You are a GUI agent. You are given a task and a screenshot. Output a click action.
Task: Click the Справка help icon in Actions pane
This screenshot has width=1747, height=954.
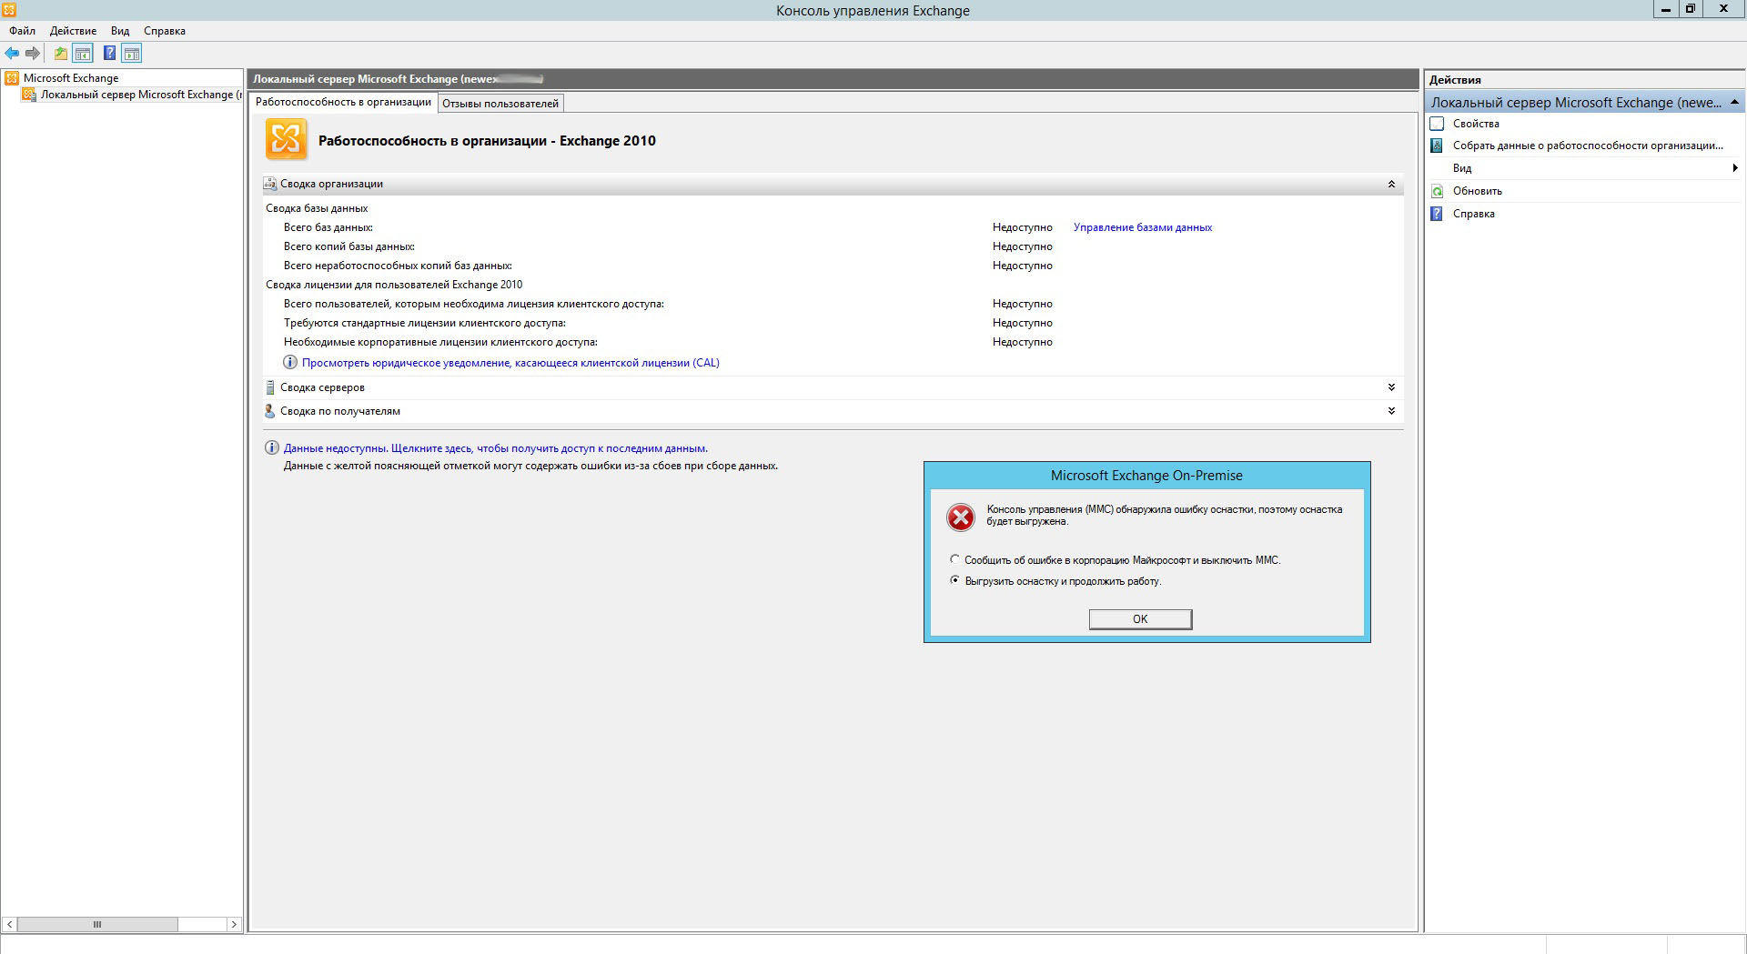point(1438,214)
